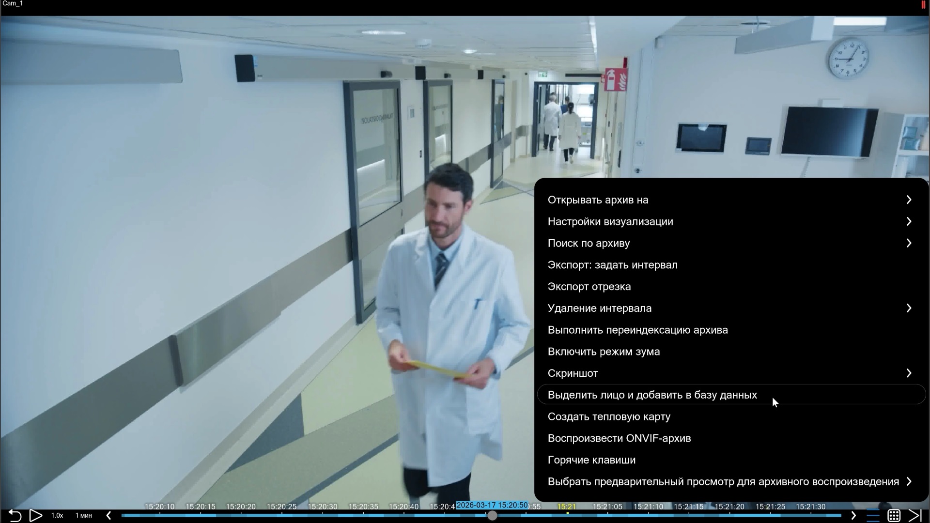Click the 2026-03-17 15:20:50 timestamp label
This screenshot has width=930, height=523.
click(492, 505)
